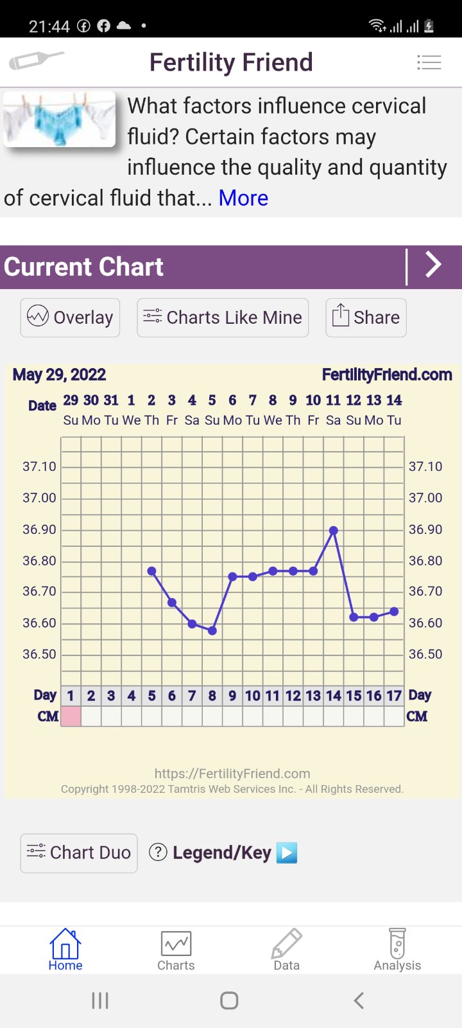Open the Data tab

point(286,950)
